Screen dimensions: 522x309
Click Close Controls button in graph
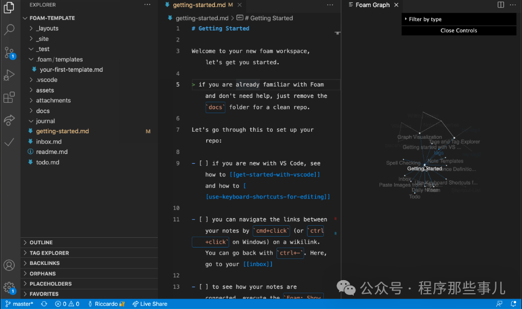pyautogui.click(x=459, y=30)
